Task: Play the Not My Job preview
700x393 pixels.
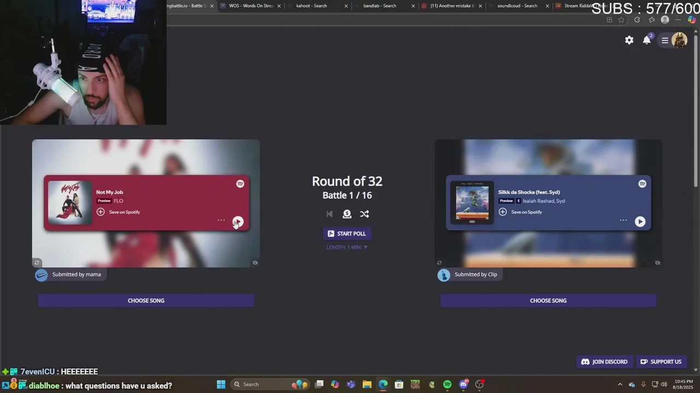Action: pyautogui.click(x=238, y=221)
